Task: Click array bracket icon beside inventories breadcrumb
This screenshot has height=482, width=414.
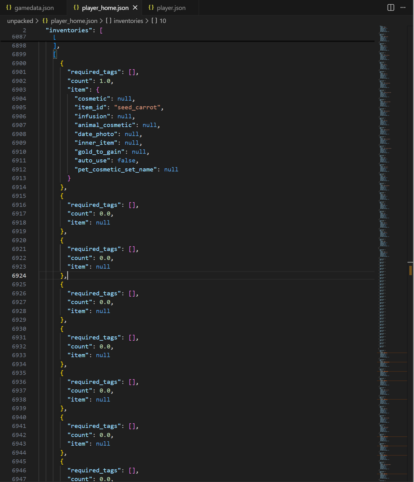Action: 108,21
